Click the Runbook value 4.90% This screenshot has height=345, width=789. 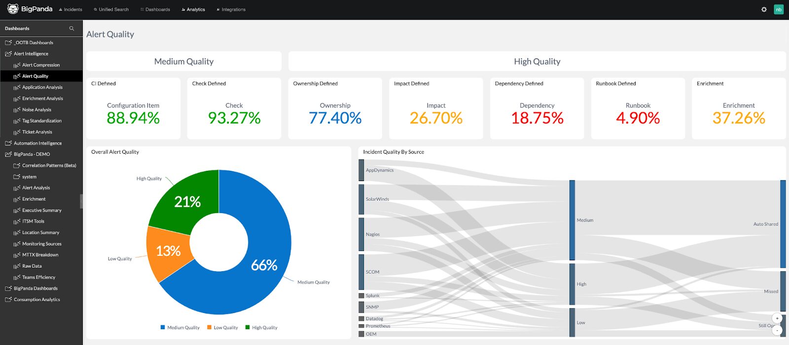click(x=638, y=118)
